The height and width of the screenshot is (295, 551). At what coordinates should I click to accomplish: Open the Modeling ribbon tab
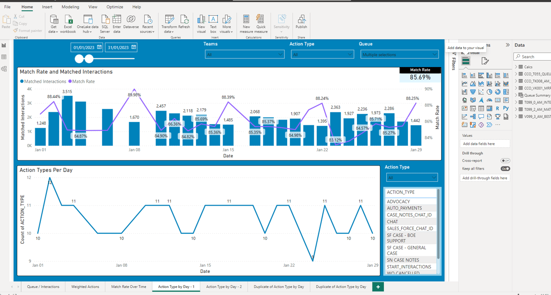point(70,7)
